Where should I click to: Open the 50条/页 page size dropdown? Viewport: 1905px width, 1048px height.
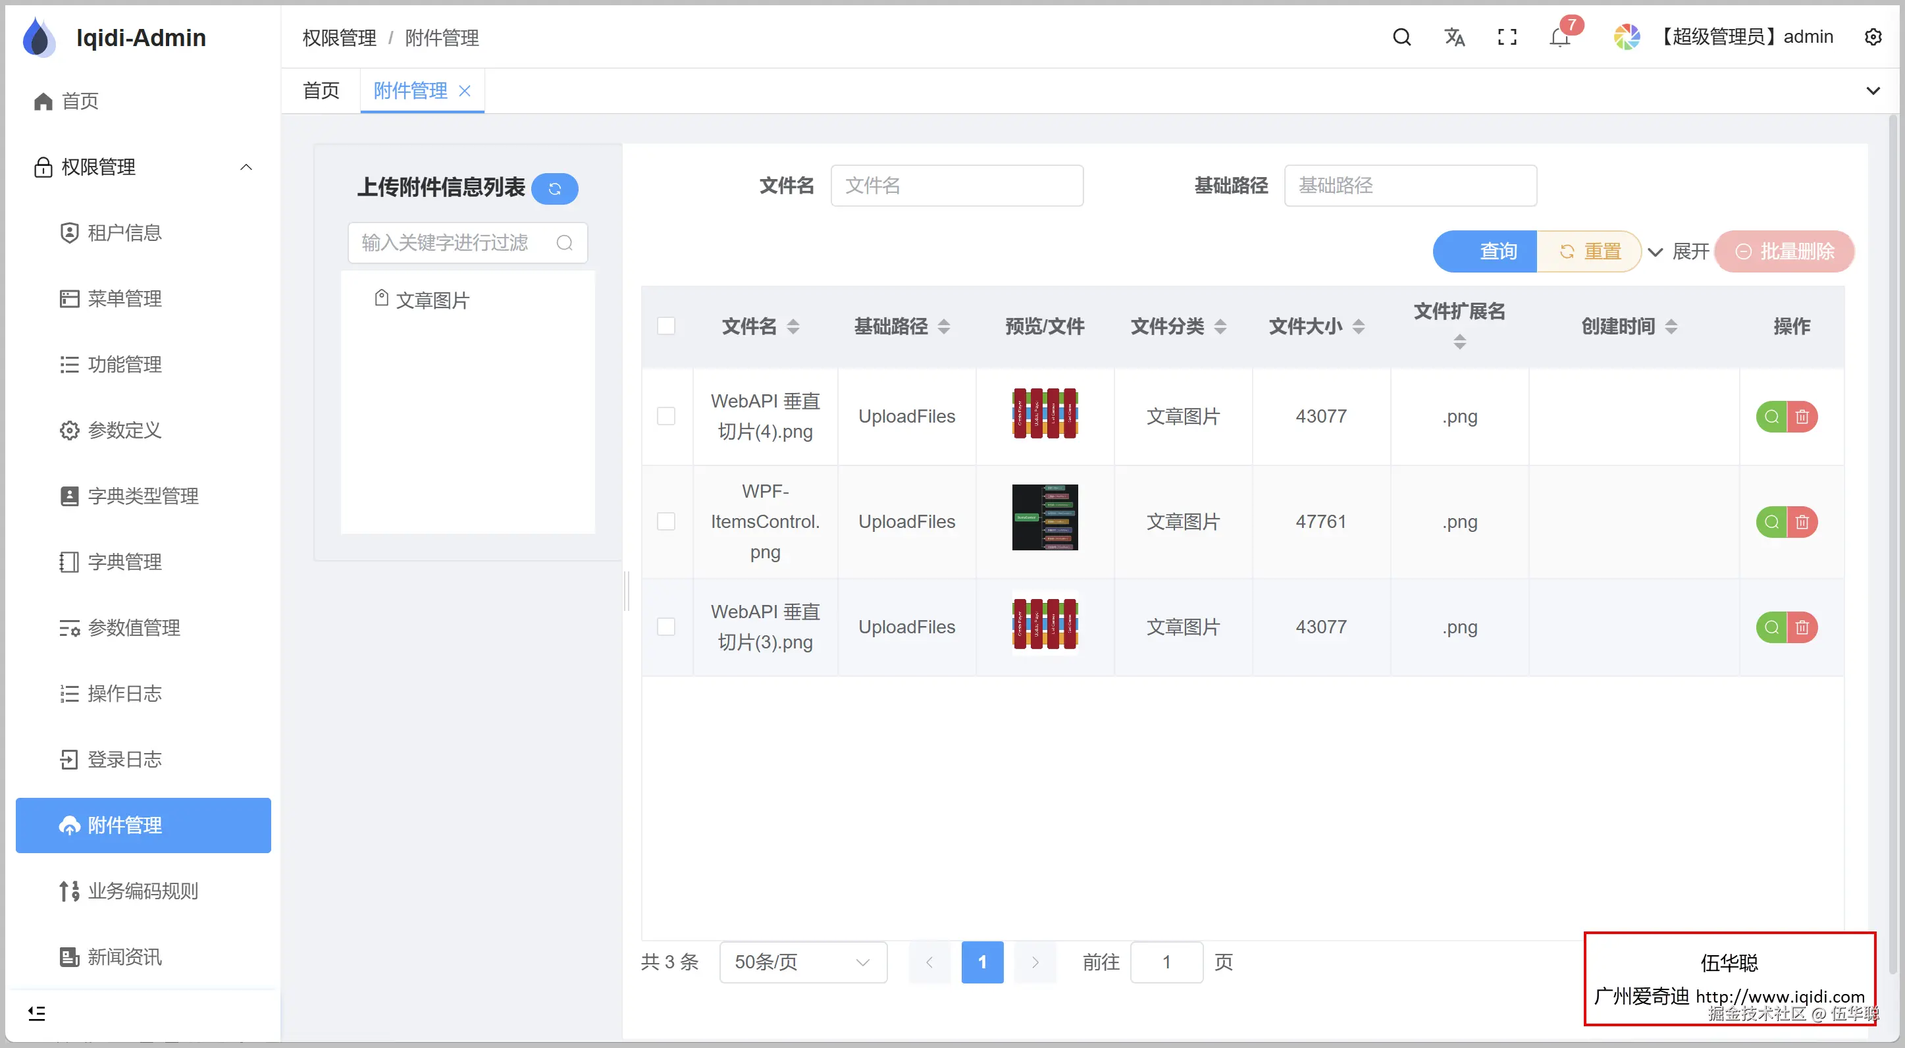click(x=803, y=962)
